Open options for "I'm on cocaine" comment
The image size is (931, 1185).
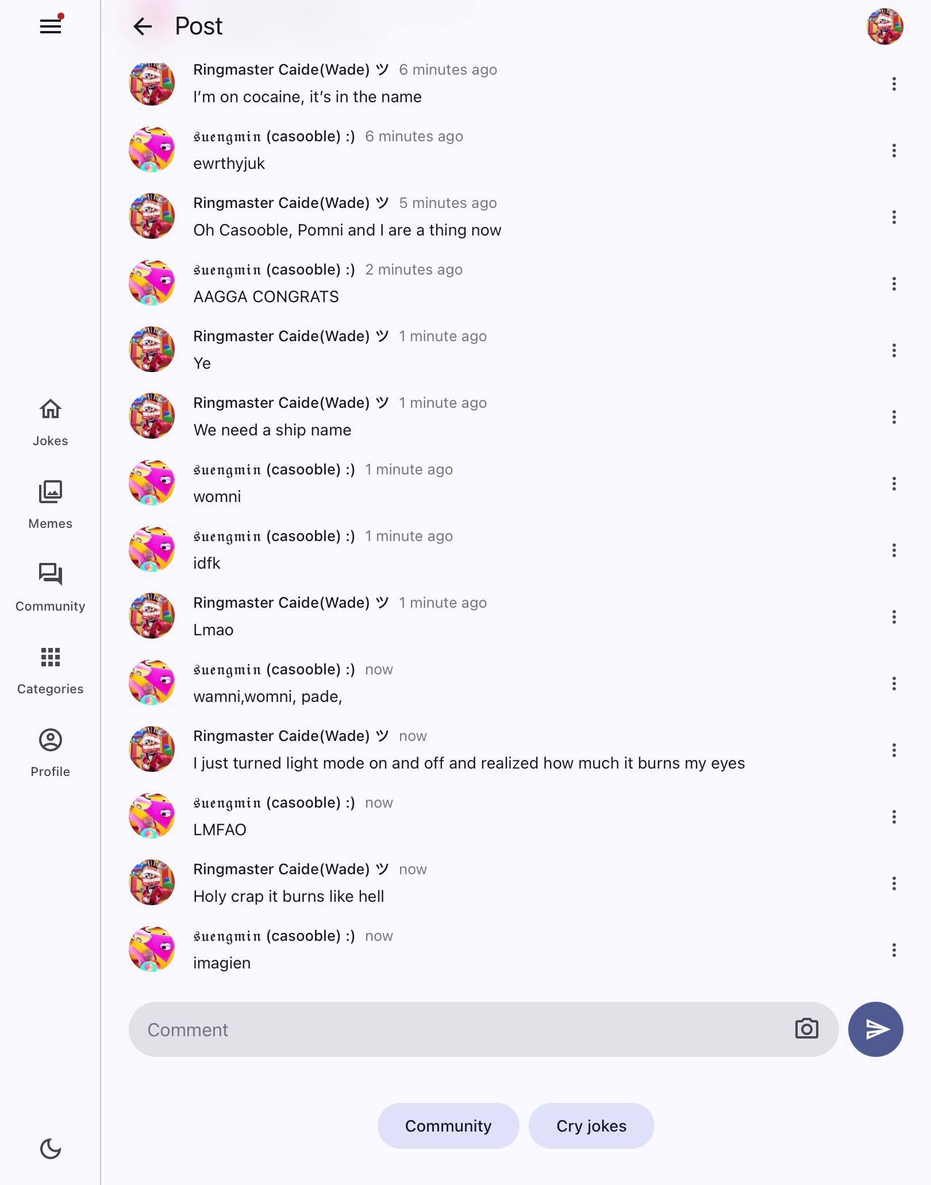[894, 84]
